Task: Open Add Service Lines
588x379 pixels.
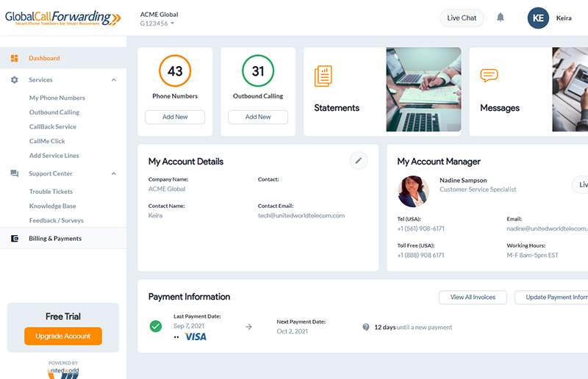Action: [x=54, y=156]
